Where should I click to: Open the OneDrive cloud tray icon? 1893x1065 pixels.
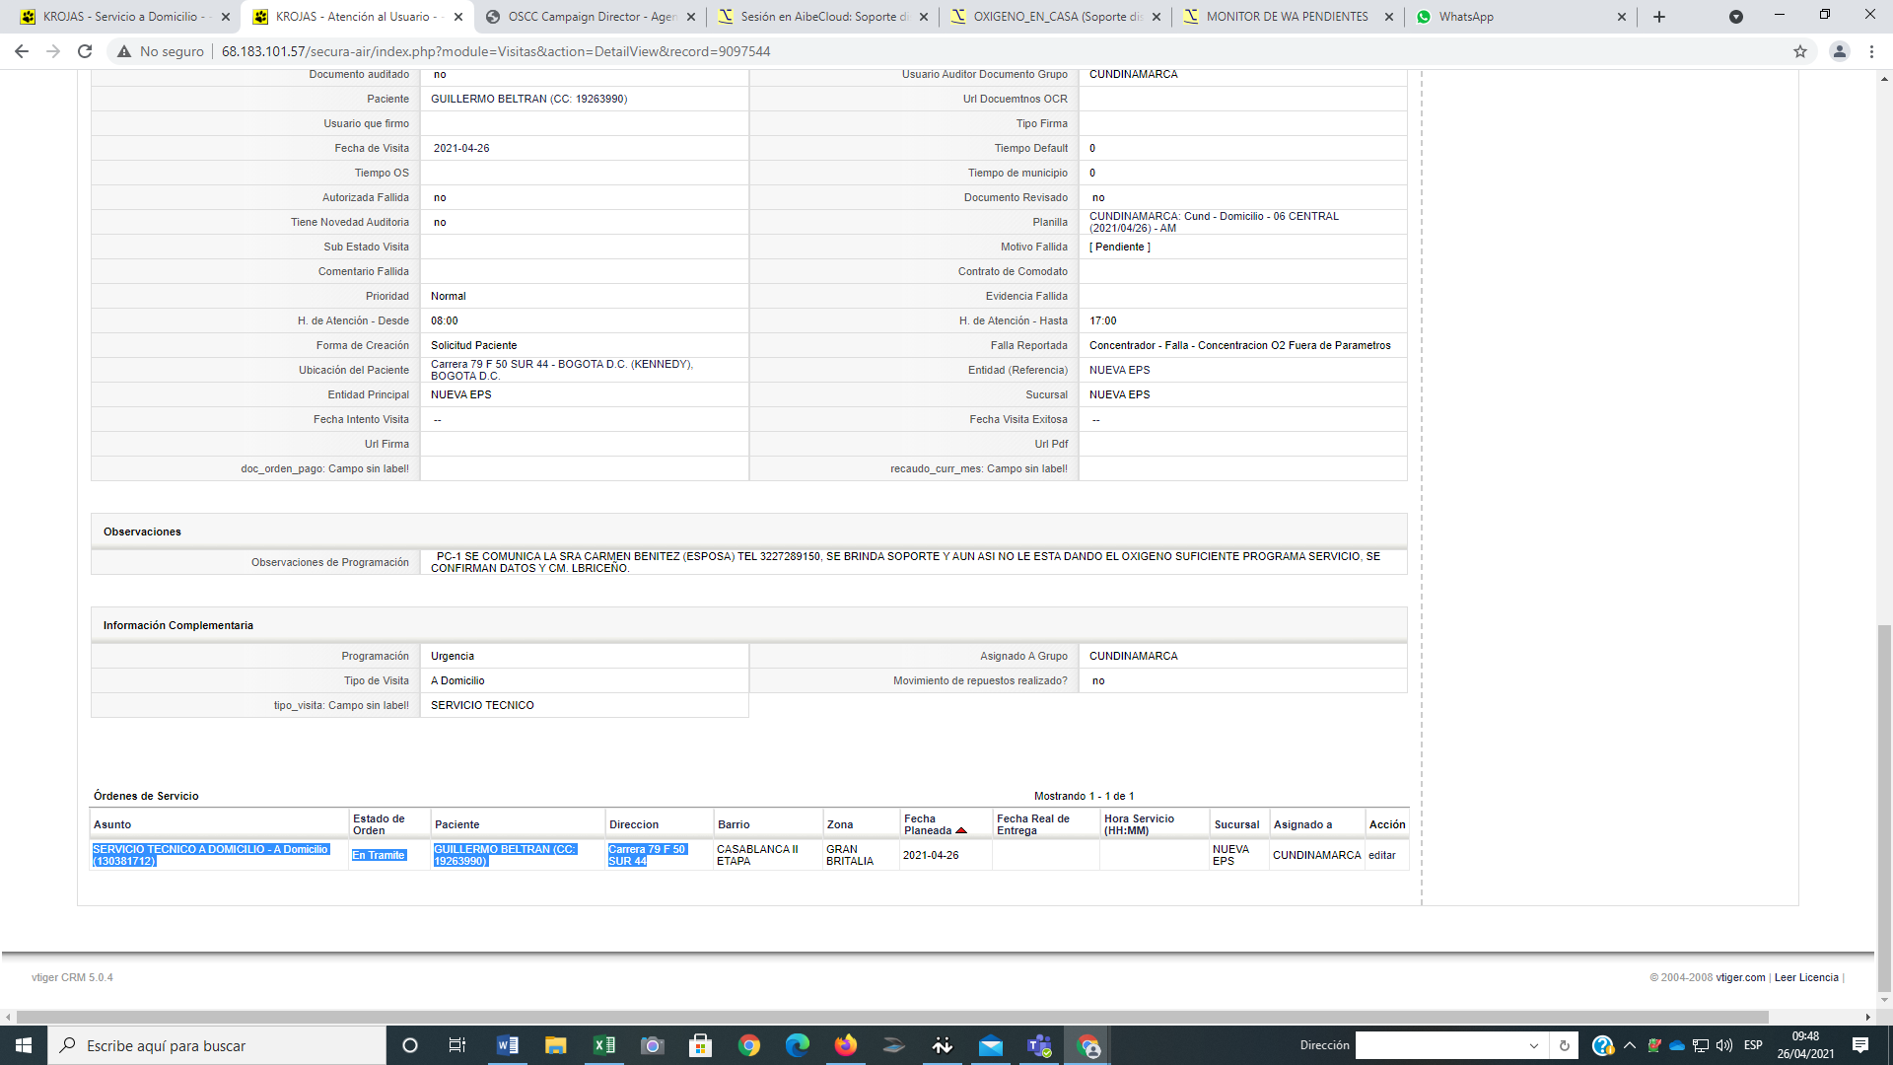click(x=1676, y=1045)
